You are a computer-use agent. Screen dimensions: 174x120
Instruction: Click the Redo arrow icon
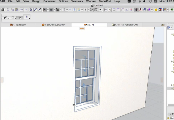click(x=26, y=10)
